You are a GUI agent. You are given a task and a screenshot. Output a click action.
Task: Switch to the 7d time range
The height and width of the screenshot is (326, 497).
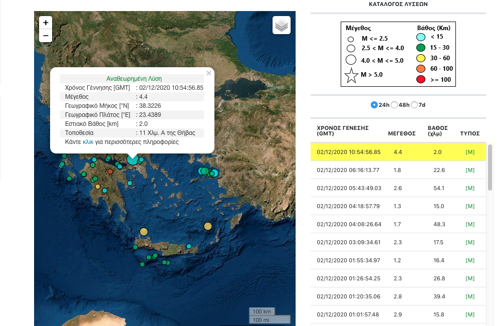point(414,105)
